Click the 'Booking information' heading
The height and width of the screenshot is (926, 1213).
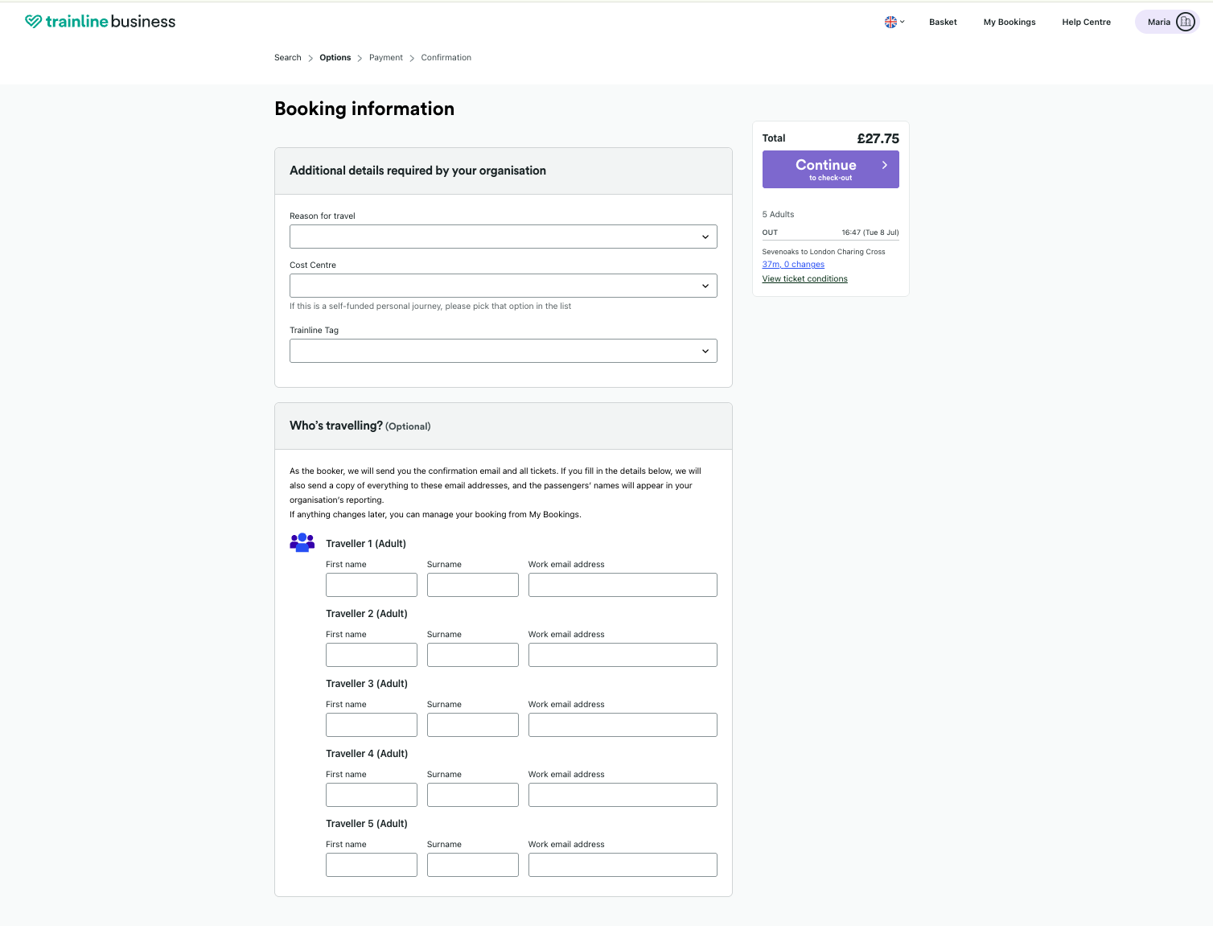(x=364, y=109)
